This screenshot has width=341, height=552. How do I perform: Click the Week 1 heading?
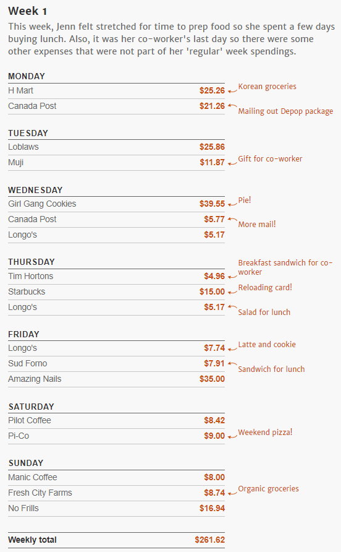click(27, 11)
